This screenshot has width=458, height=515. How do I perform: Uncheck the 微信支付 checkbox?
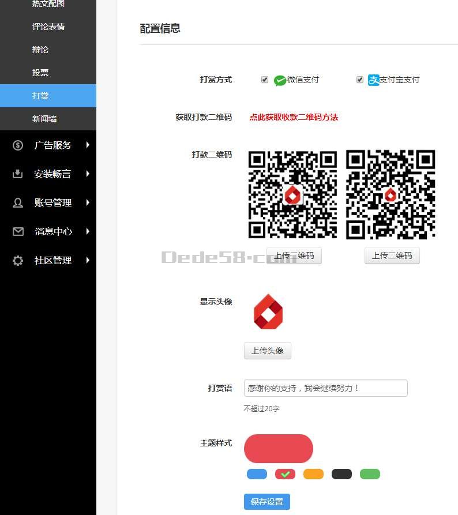[x=265, y=80]
